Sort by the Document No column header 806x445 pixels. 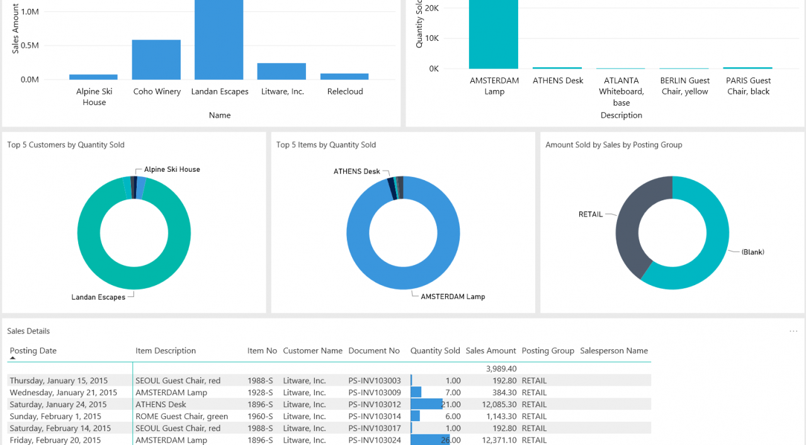374,351
